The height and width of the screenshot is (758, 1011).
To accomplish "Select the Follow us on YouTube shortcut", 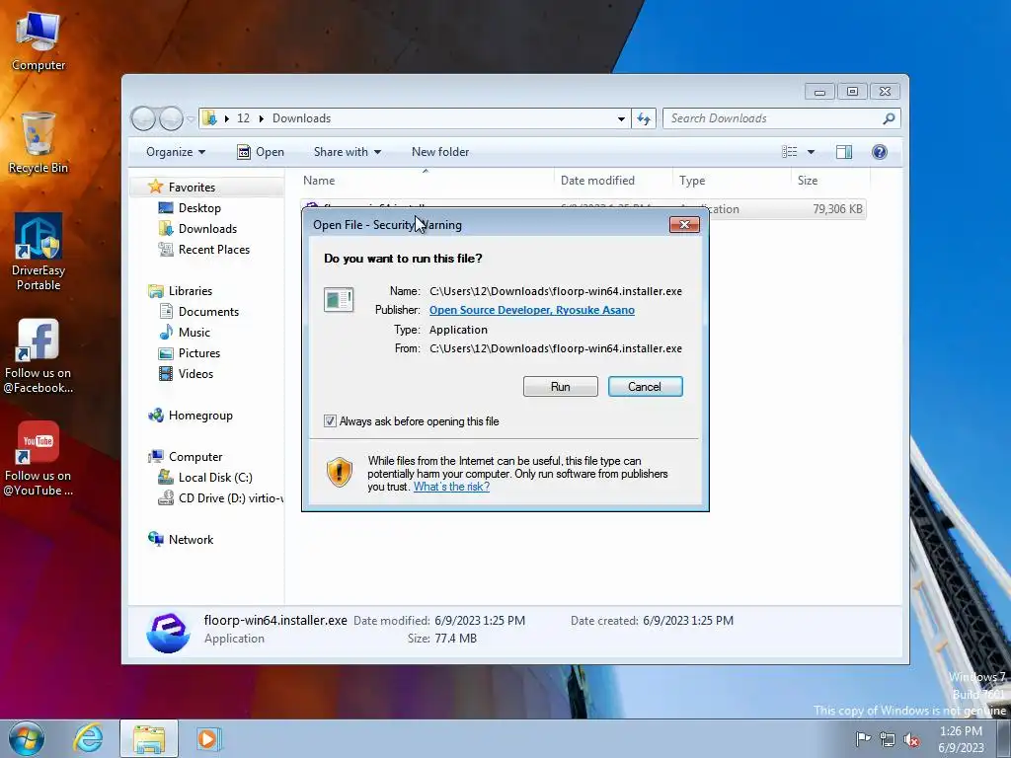I will pyautogui.click(x=39, y=459).
